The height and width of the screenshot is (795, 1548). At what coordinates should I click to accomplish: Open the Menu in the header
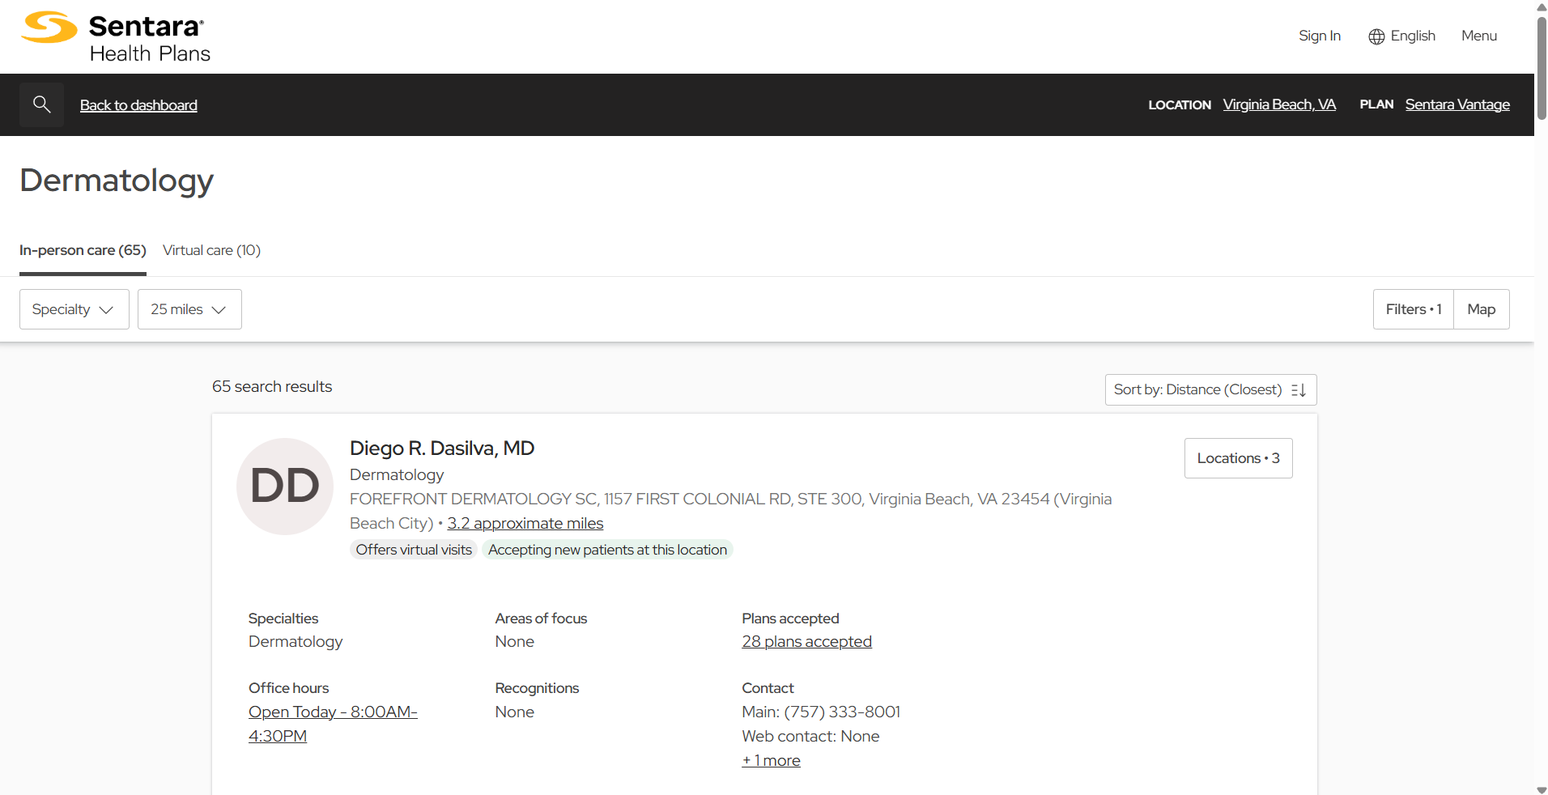pyautogui.click(x=1478, y=36)
